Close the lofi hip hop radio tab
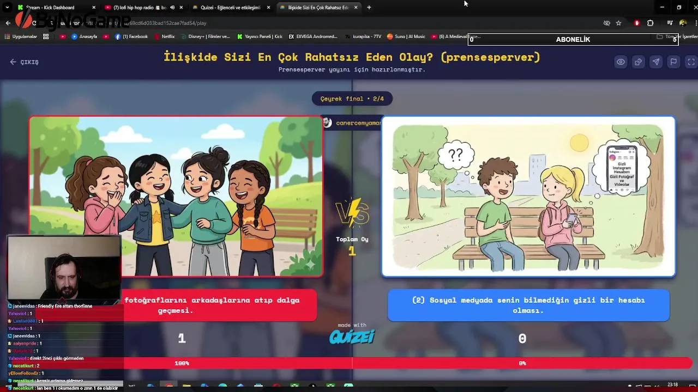Image resolution: width=698 pixels, height=392 pixels. 181,8
